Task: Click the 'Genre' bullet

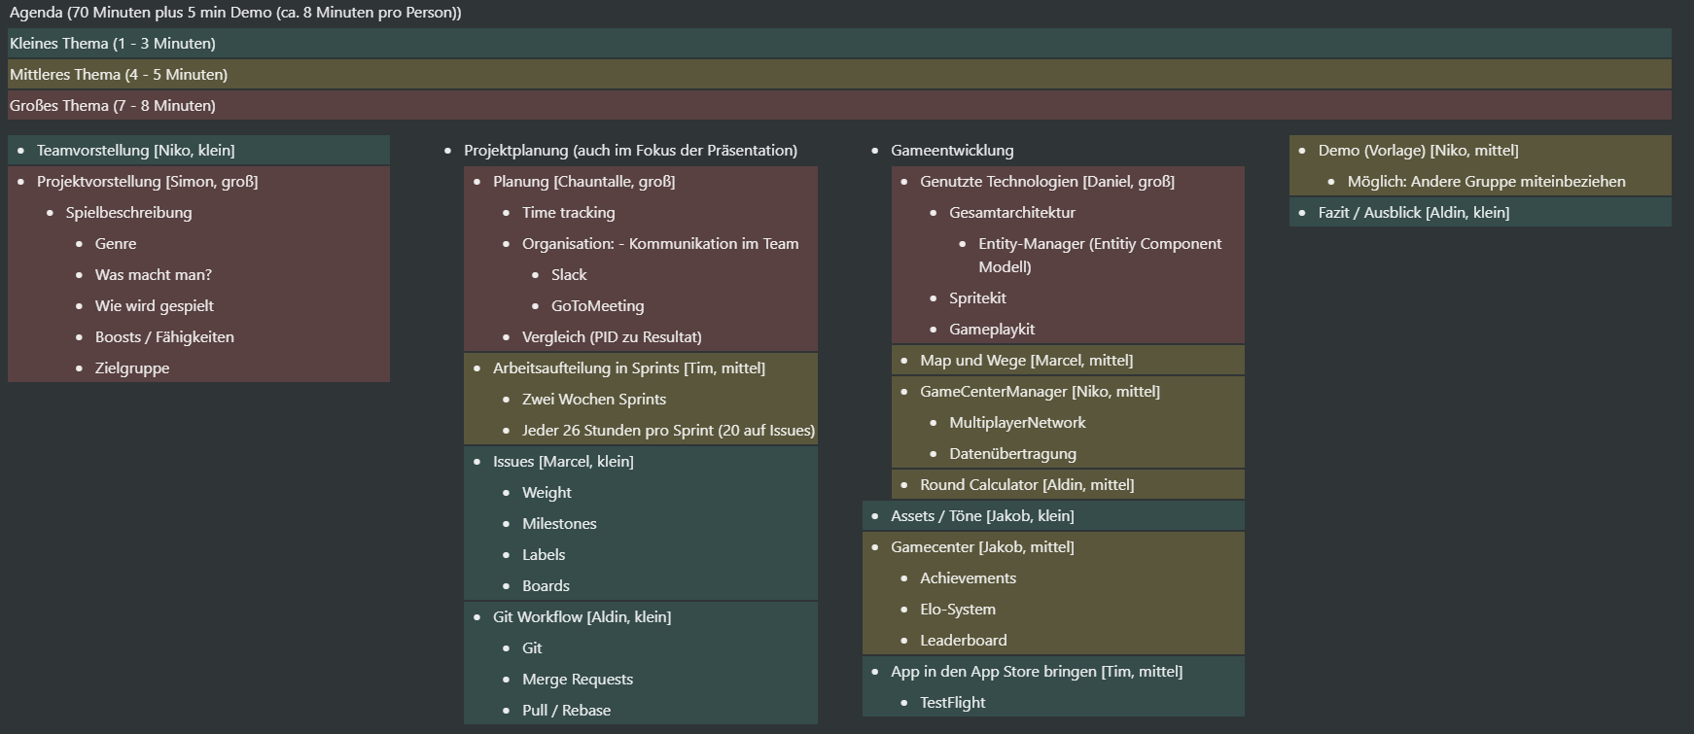Action: [116, 244]
